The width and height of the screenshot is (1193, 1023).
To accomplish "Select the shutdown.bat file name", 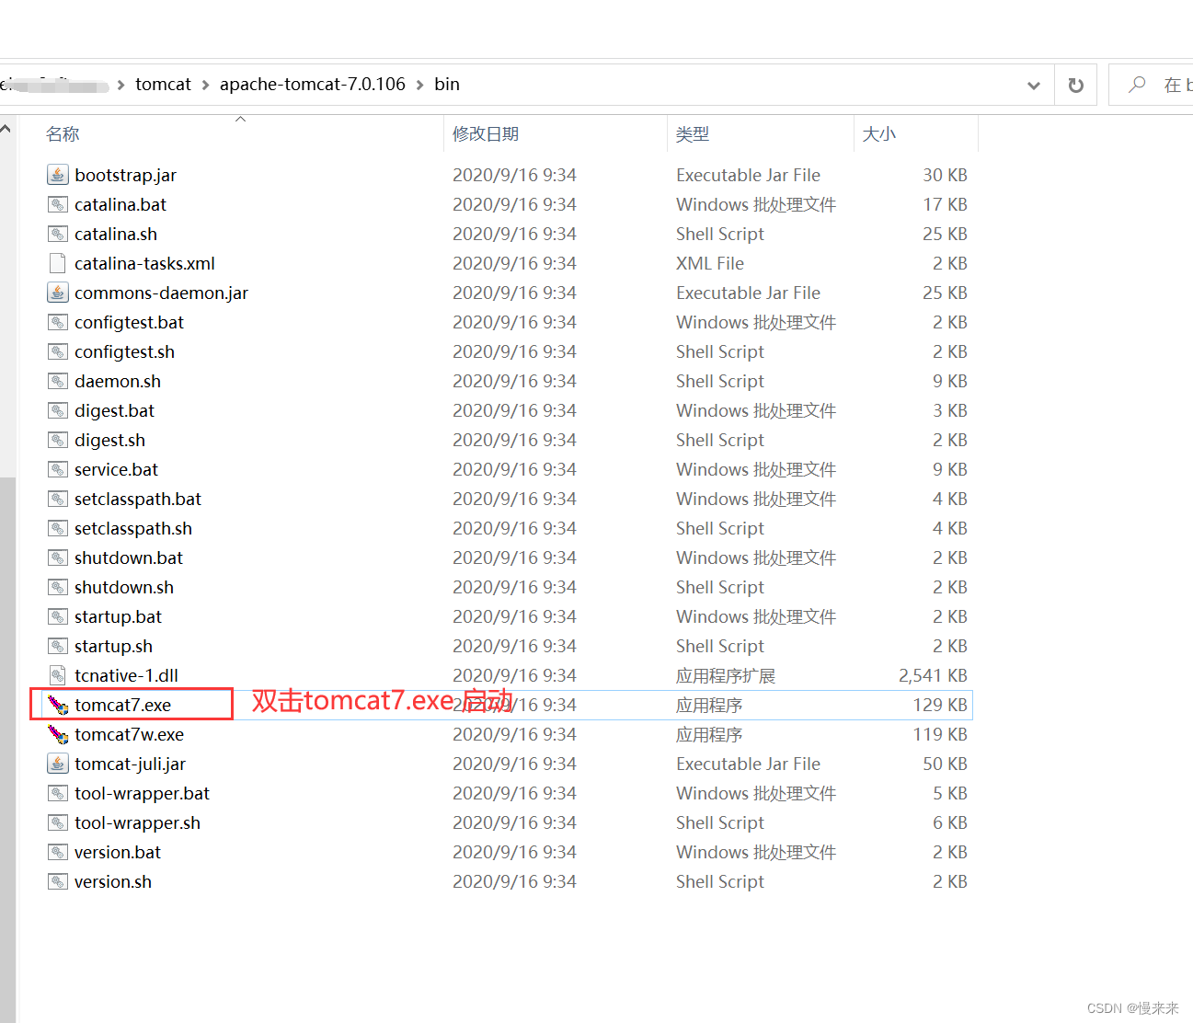I will click(x=129, y=557).
